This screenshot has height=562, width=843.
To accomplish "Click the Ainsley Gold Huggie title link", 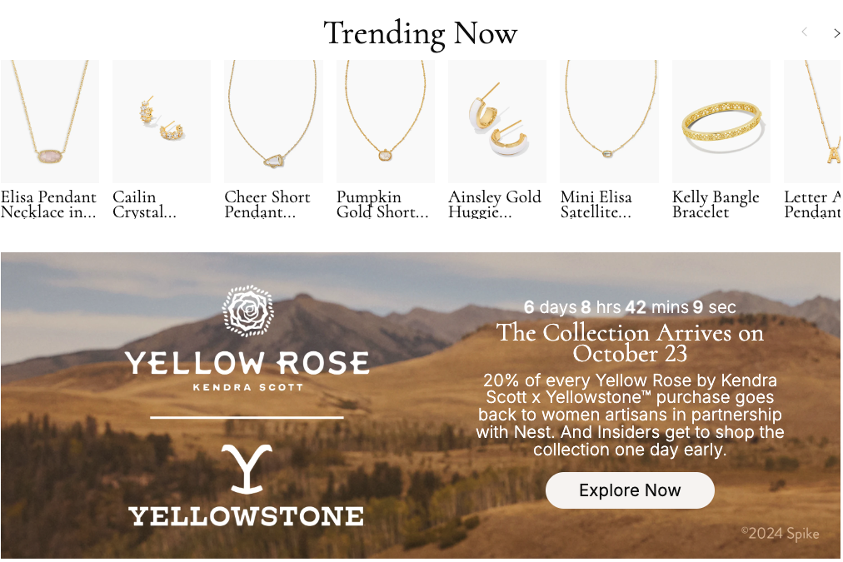I will [x=495, y=204].
